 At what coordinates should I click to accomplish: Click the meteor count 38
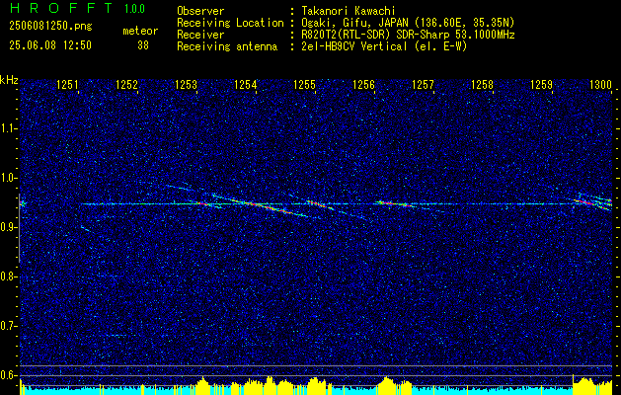click(143, 45)
